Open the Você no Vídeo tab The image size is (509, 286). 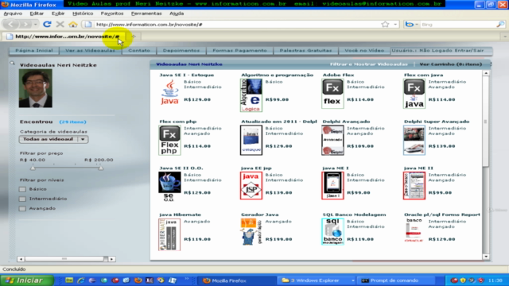364,51
